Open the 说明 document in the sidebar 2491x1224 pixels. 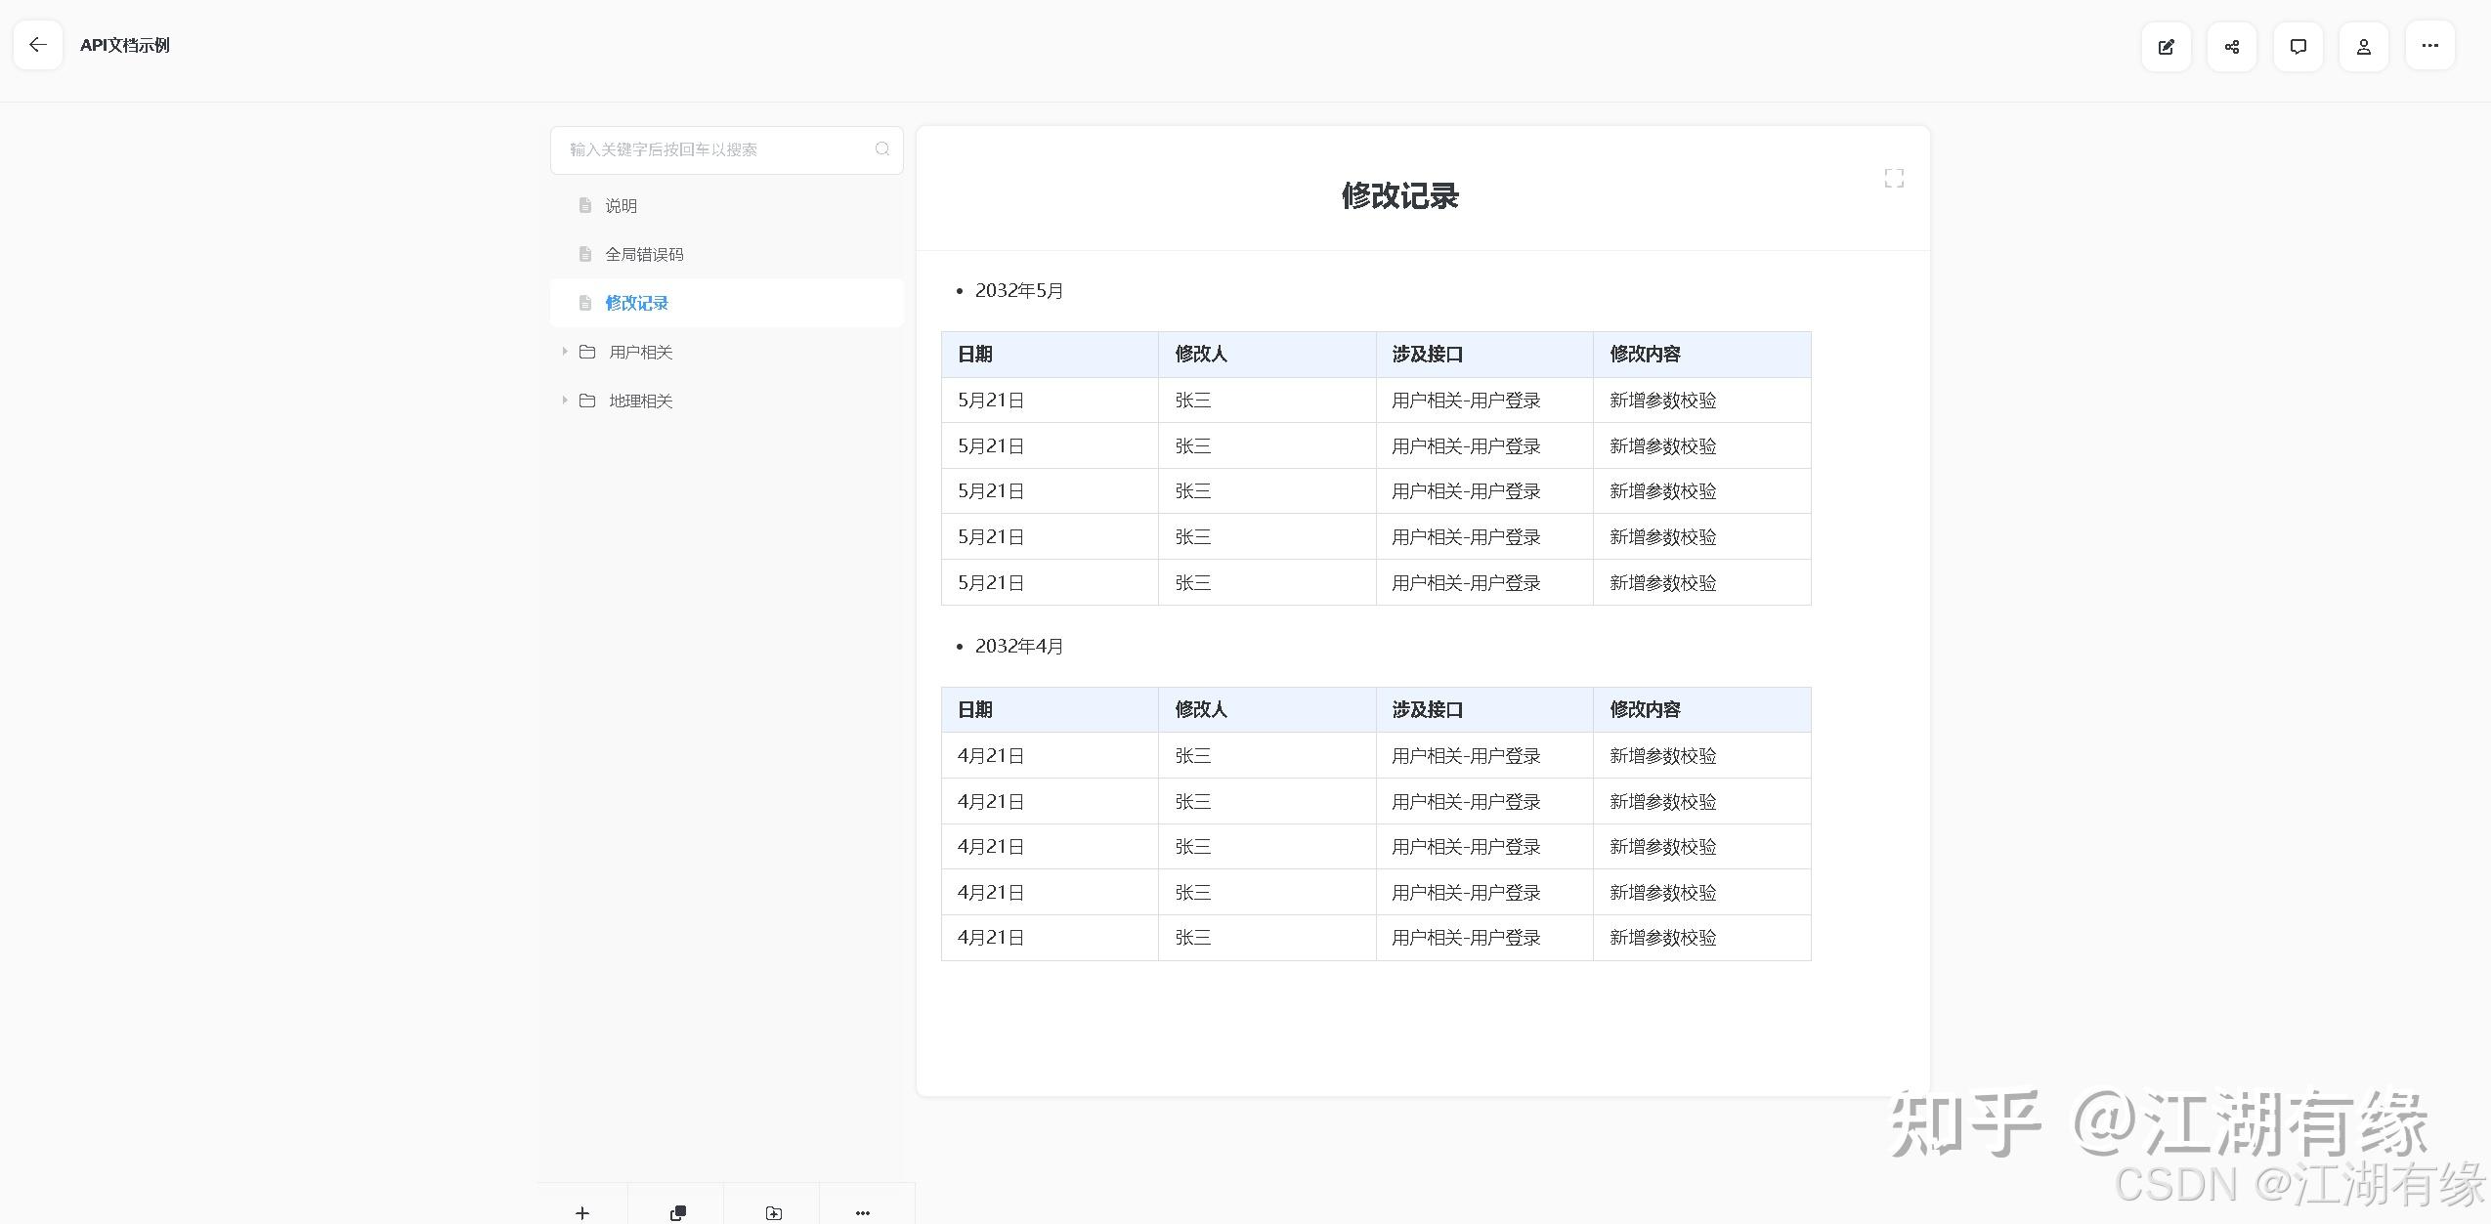tap(621, 205)
